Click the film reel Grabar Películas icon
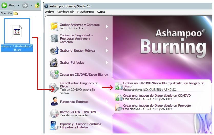The image size is (214, 135). 54,63
